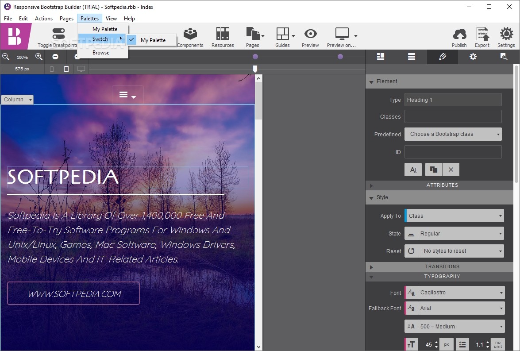This screenshot has height=351, width=520.
Task: Click the hamburger navigation menu on canvas
Action: pyautogui.click(x=128, y=95)
